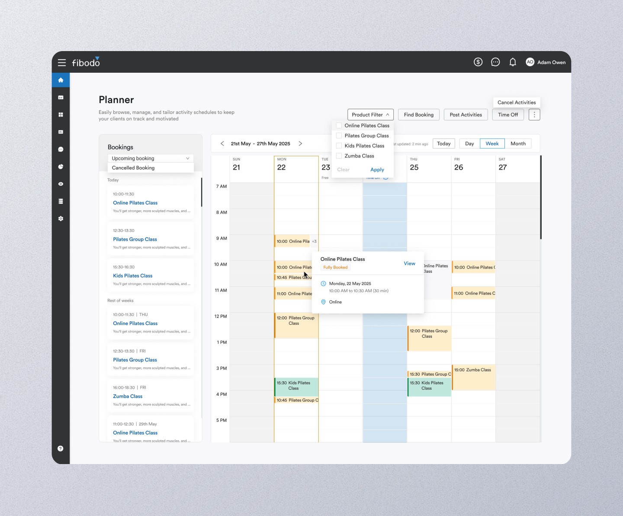This screenshot has width=623, height=516.
Task: Open Adam Owen's AO avatar
Action: click(x=530, y=62)
